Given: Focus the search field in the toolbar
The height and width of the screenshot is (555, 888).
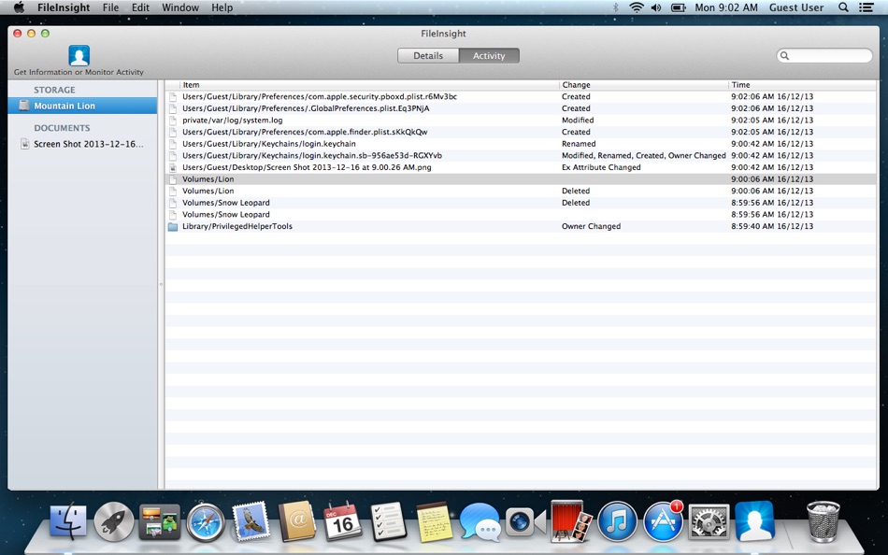Looking at the screenshot, I should (x=824, y=55).
